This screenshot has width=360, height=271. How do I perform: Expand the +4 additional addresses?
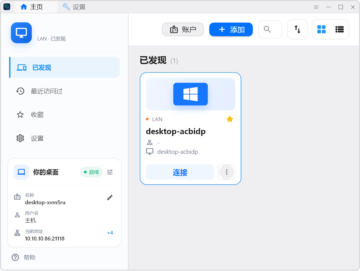click(x=110, y=233)
